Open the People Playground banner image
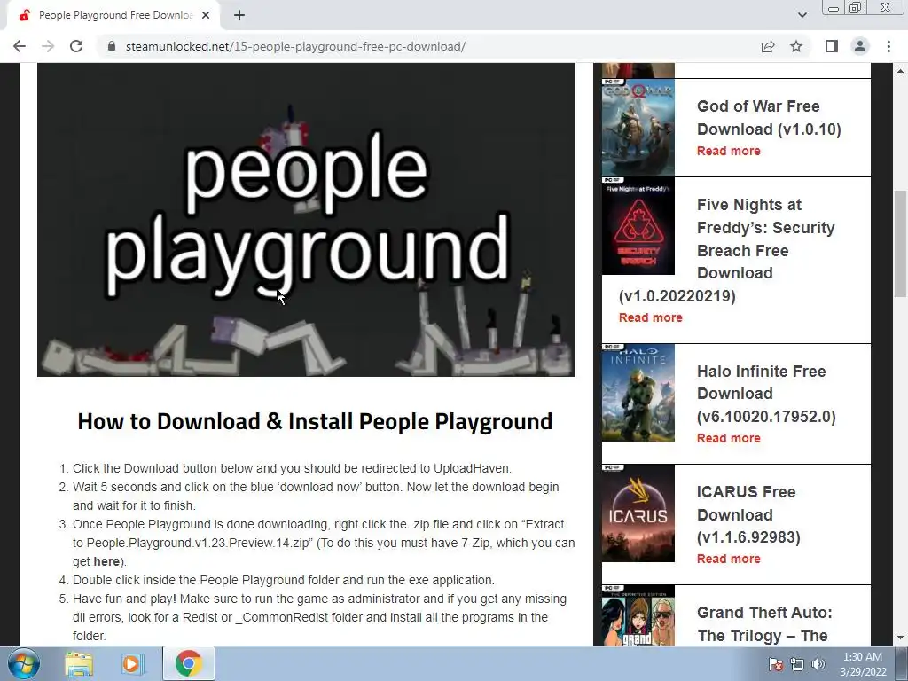Image resolution: width=908 pixels, height=681 pixels. click(x=306, y=220)
